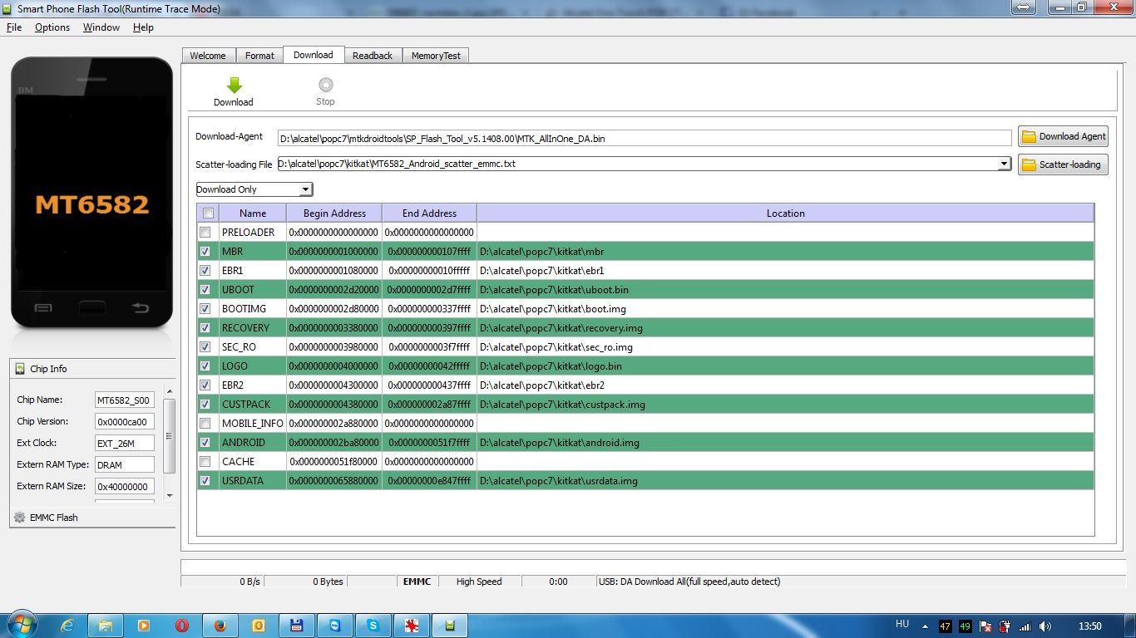Viewport: 1136px width, 638px height.
Task: Uncheck the MBR checkbox
Action: [205, 252]
